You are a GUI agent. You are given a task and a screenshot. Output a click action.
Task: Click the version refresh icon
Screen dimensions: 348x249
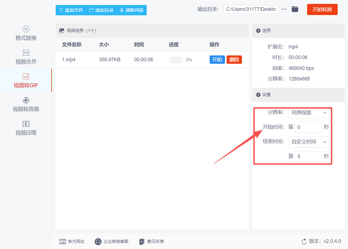click(304, 241)
